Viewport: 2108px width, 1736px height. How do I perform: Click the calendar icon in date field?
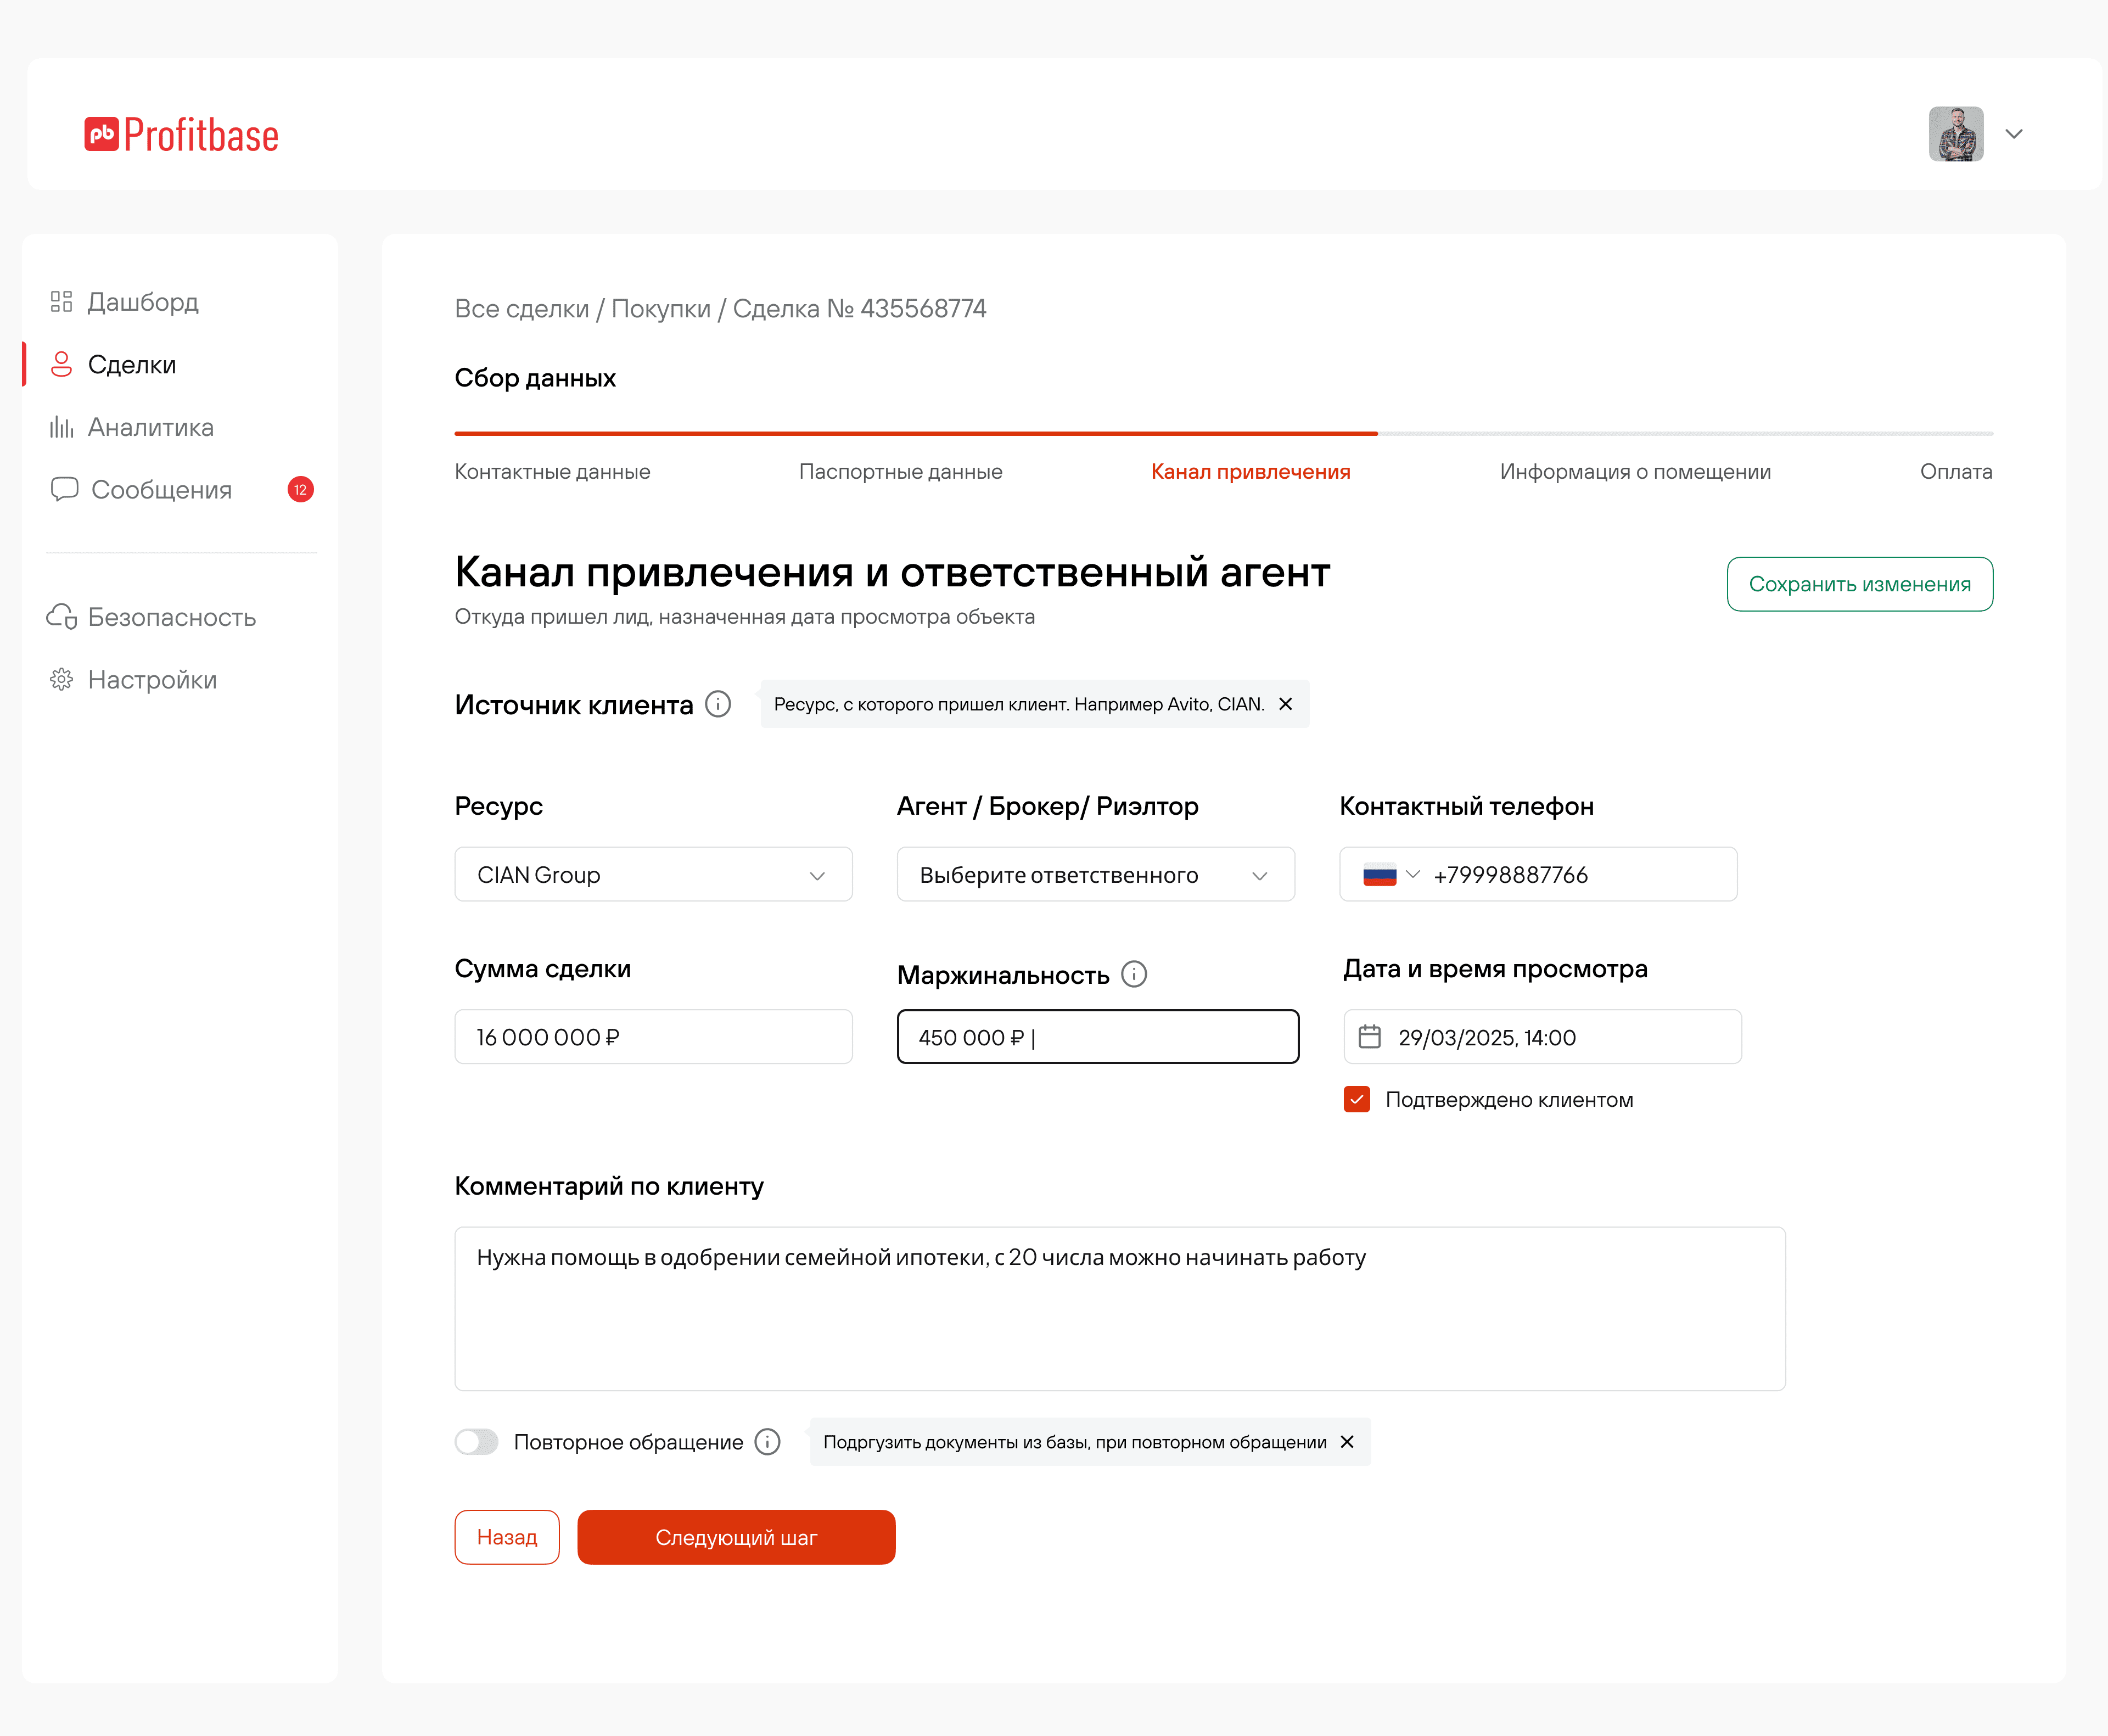[1370, 1037]
